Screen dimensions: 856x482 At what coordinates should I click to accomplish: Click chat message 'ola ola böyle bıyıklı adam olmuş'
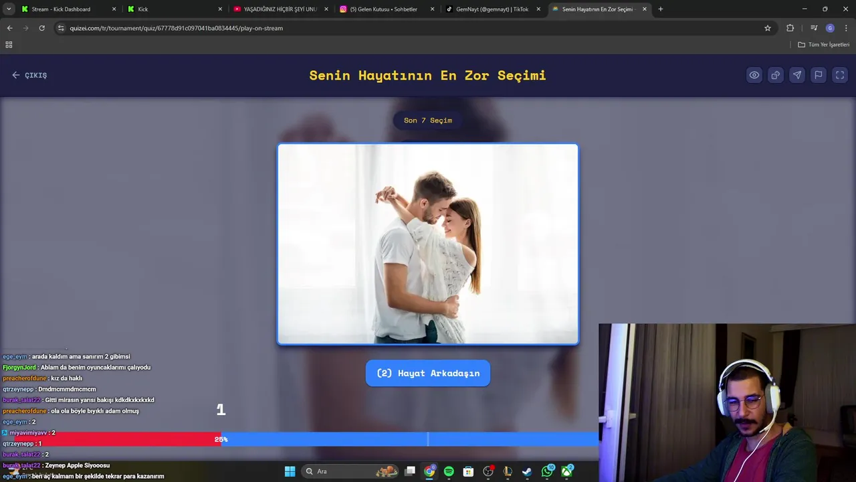95,411
